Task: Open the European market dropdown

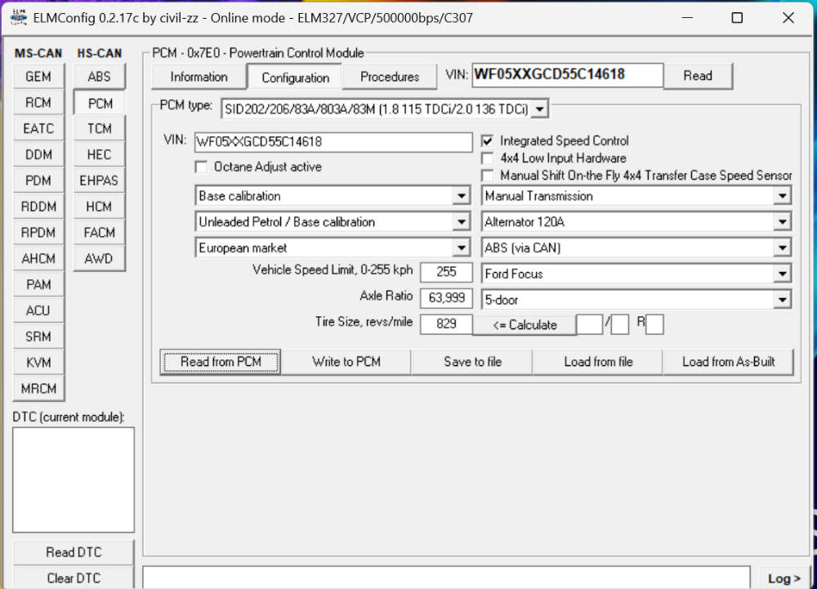Action: click(462, 248)
